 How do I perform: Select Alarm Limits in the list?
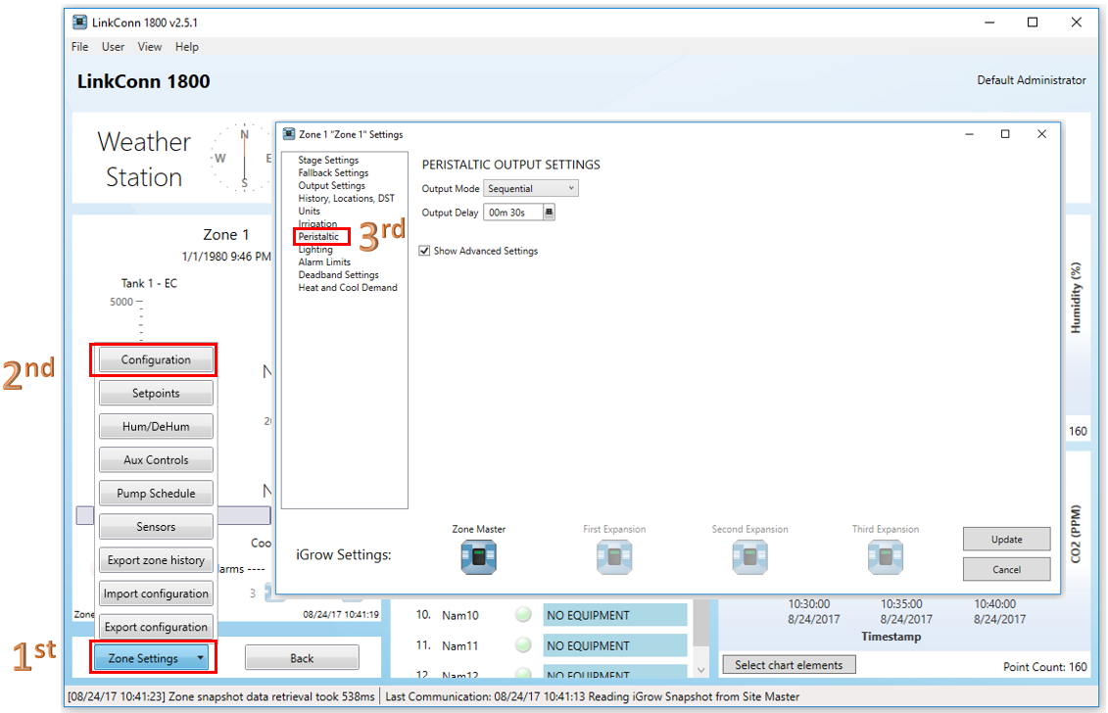[324, 262]
